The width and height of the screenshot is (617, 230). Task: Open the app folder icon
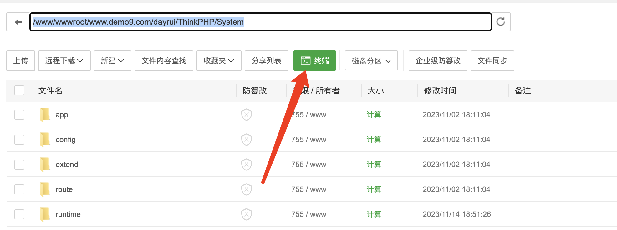pyautogui.click(x=44, y=115)
